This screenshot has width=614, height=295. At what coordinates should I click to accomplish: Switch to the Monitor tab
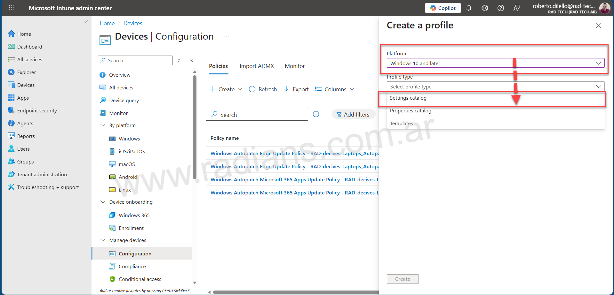(x=294, y=66)
